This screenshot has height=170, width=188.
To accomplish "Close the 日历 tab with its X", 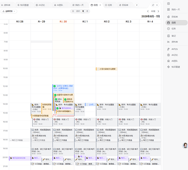I will (x=100, y=5).
